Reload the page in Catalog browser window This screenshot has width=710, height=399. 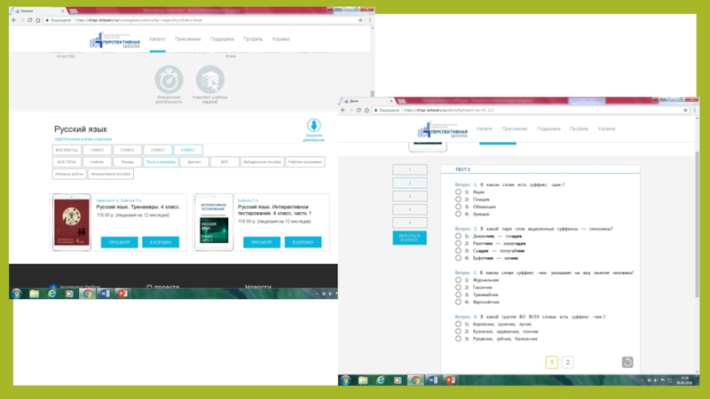(30, 20)
